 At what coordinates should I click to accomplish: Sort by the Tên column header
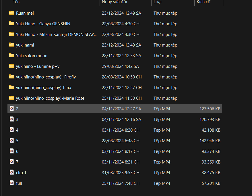(x=16, y=2)
